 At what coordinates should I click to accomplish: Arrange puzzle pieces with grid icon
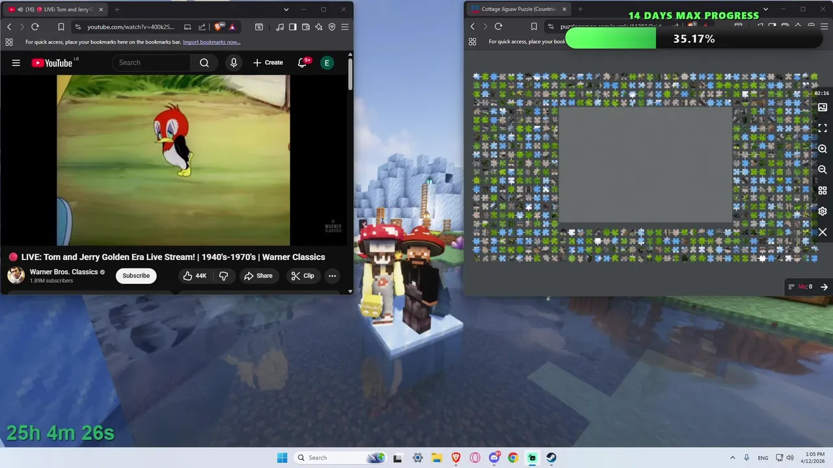[823, 190]
